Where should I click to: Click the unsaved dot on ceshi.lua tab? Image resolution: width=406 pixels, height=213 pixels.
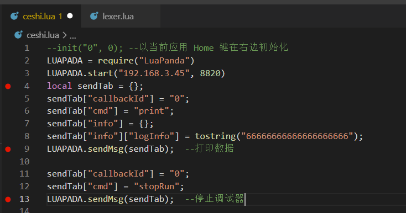[70, 16]
